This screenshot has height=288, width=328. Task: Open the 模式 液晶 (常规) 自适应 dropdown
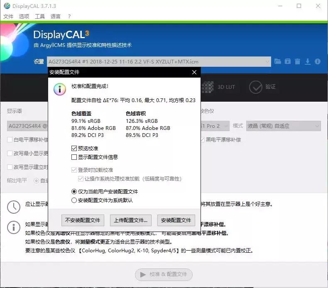pos(283,126)
